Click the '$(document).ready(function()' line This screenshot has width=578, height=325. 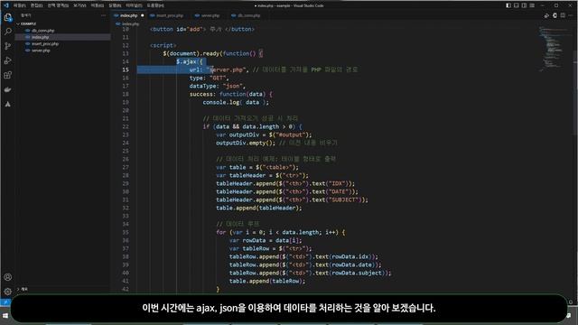(x=213, y=53)
